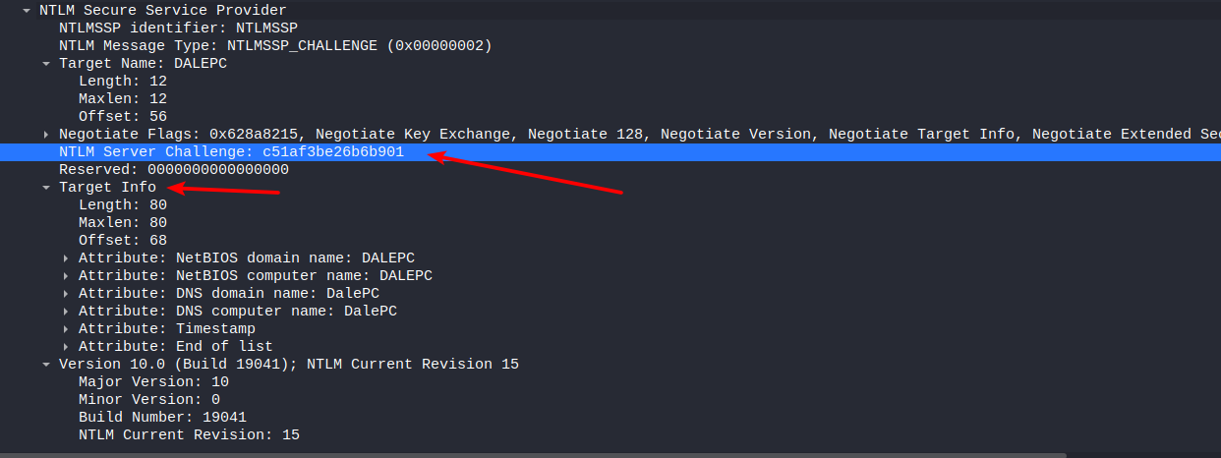Screen dimensions: 1221x458
Task: Collapse the Target Name: DALEPC node
Action: click(46, 64)
